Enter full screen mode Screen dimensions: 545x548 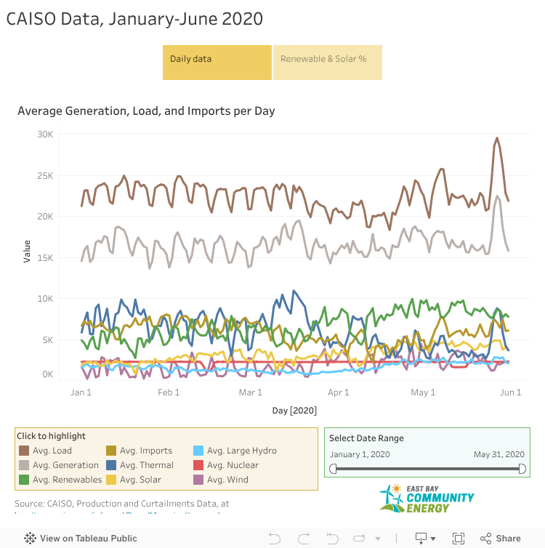[459, 539]
